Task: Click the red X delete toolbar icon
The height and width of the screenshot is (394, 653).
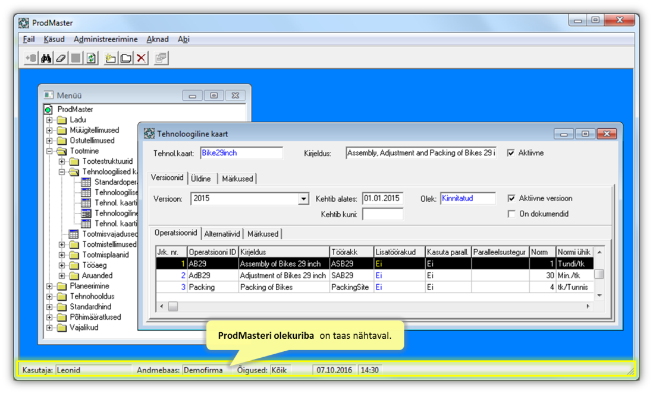Action: tap(141, 58)
